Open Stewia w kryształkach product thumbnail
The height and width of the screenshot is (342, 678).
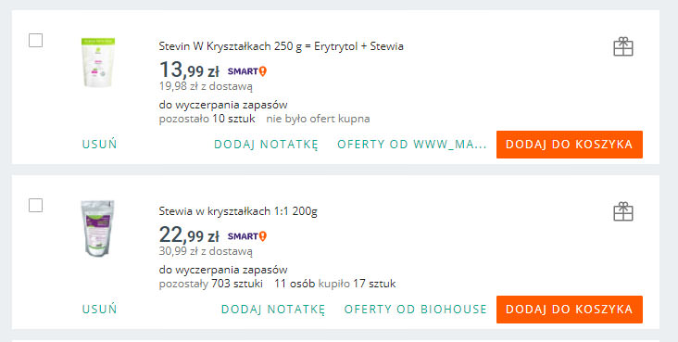(98, 228)
